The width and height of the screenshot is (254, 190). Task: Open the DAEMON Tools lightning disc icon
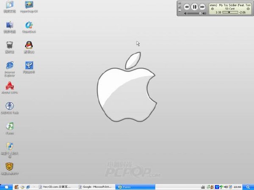pos(10,106)
